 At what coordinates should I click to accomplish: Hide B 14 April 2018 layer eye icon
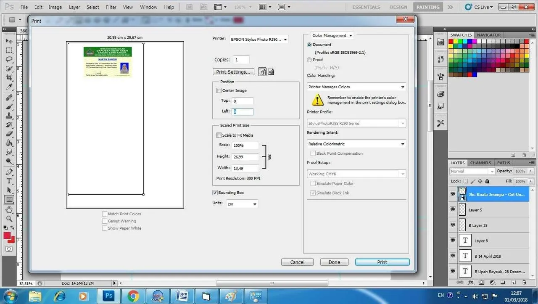pos(453,256)
